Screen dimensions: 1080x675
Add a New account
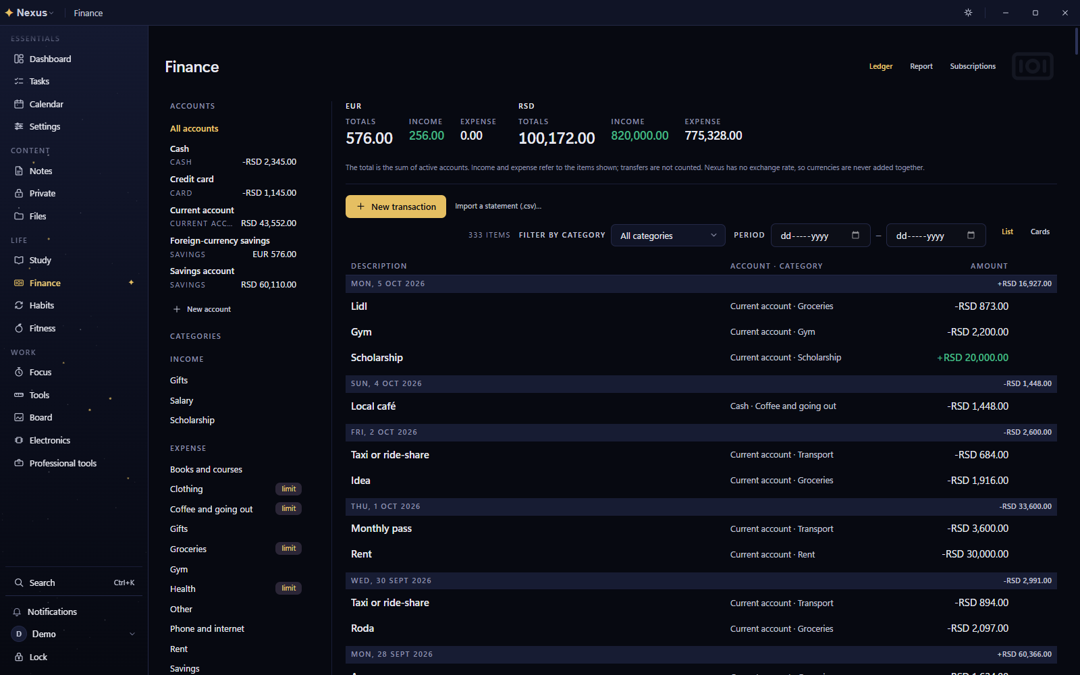(x=202, y=309)
